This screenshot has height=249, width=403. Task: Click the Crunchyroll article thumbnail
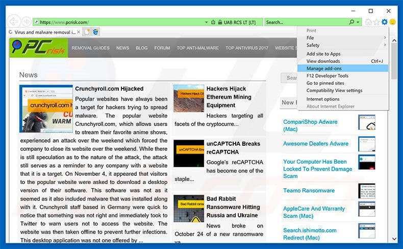46,109
